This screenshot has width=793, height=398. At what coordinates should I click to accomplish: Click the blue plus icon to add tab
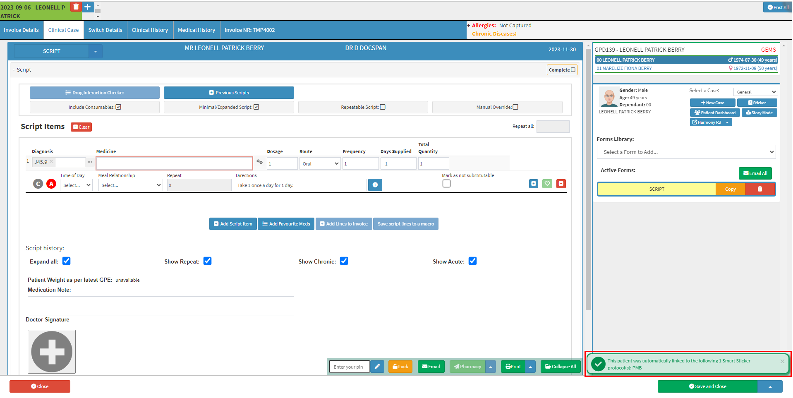coord(88,7)
